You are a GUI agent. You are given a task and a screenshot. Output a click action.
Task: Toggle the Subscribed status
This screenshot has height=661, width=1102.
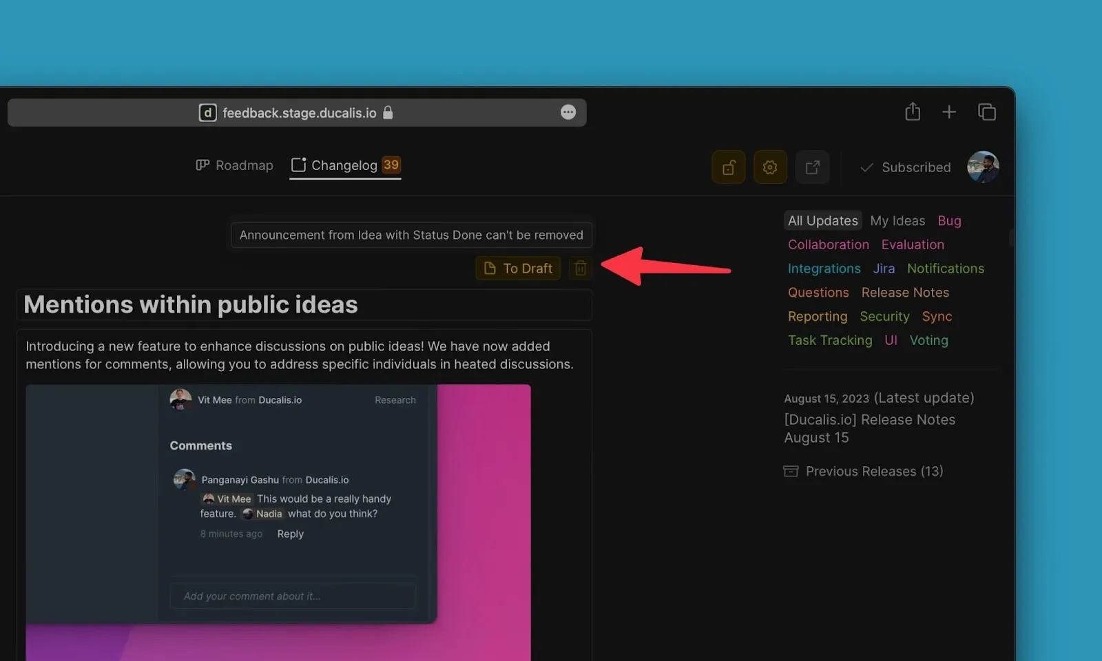tap(906, 167)
